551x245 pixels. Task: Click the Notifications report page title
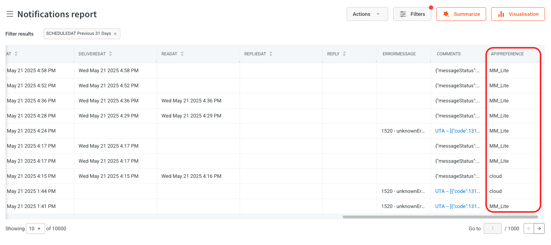(x=57, y=14)
